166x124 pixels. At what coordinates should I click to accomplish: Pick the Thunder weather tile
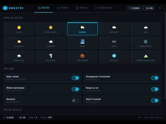click(51, 43)
